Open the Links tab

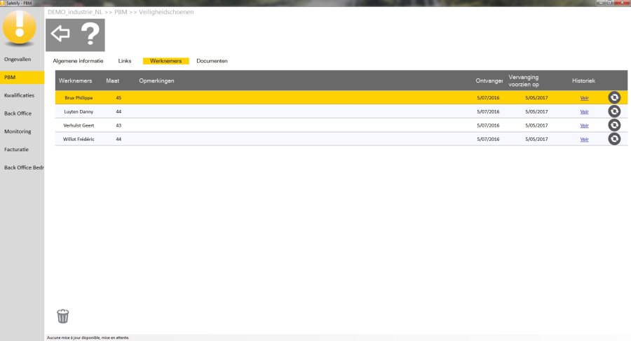(x=125, y=61)
